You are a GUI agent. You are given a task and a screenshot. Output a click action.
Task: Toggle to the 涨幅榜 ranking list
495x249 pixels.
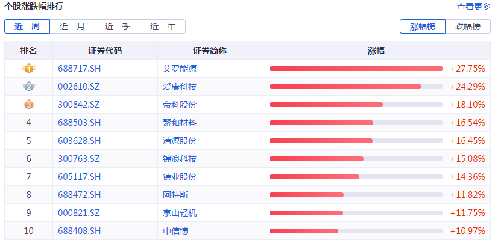pyautogui.click(x=423, y=26)
